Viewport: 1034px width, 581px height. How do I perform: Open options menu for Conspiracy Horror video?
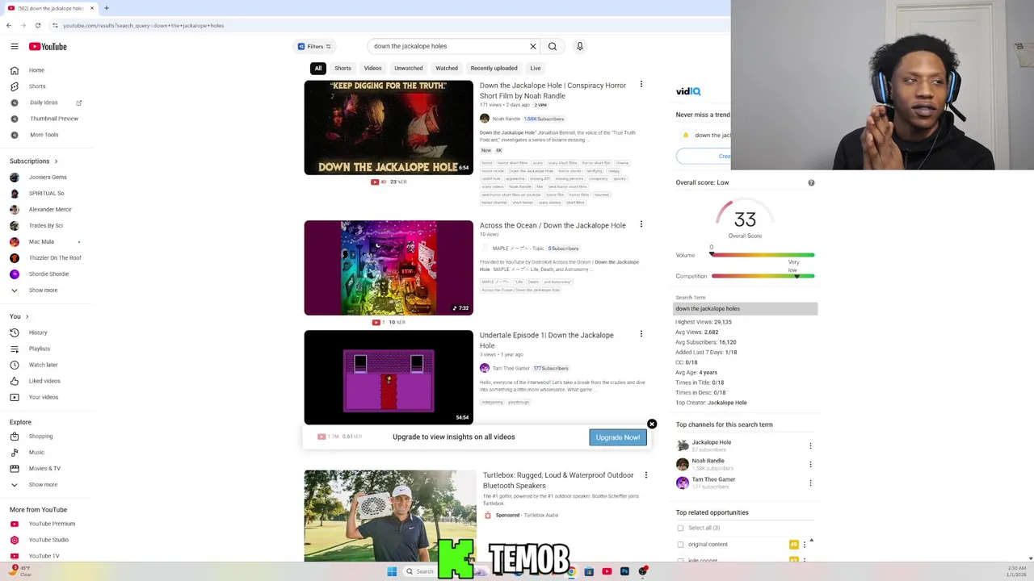click(x=641, y=85)
